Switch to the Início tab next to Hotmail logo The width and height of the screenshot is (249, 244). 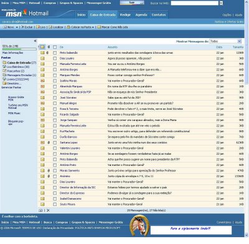click(82, 15)
